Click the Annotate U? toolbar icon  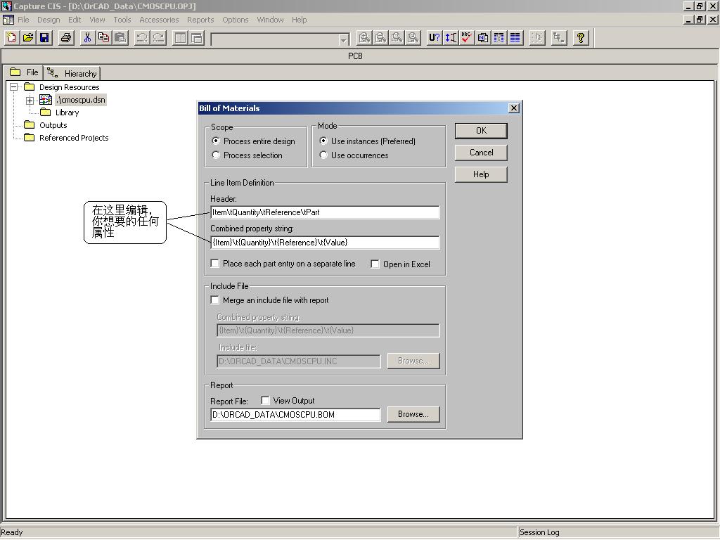435,38
